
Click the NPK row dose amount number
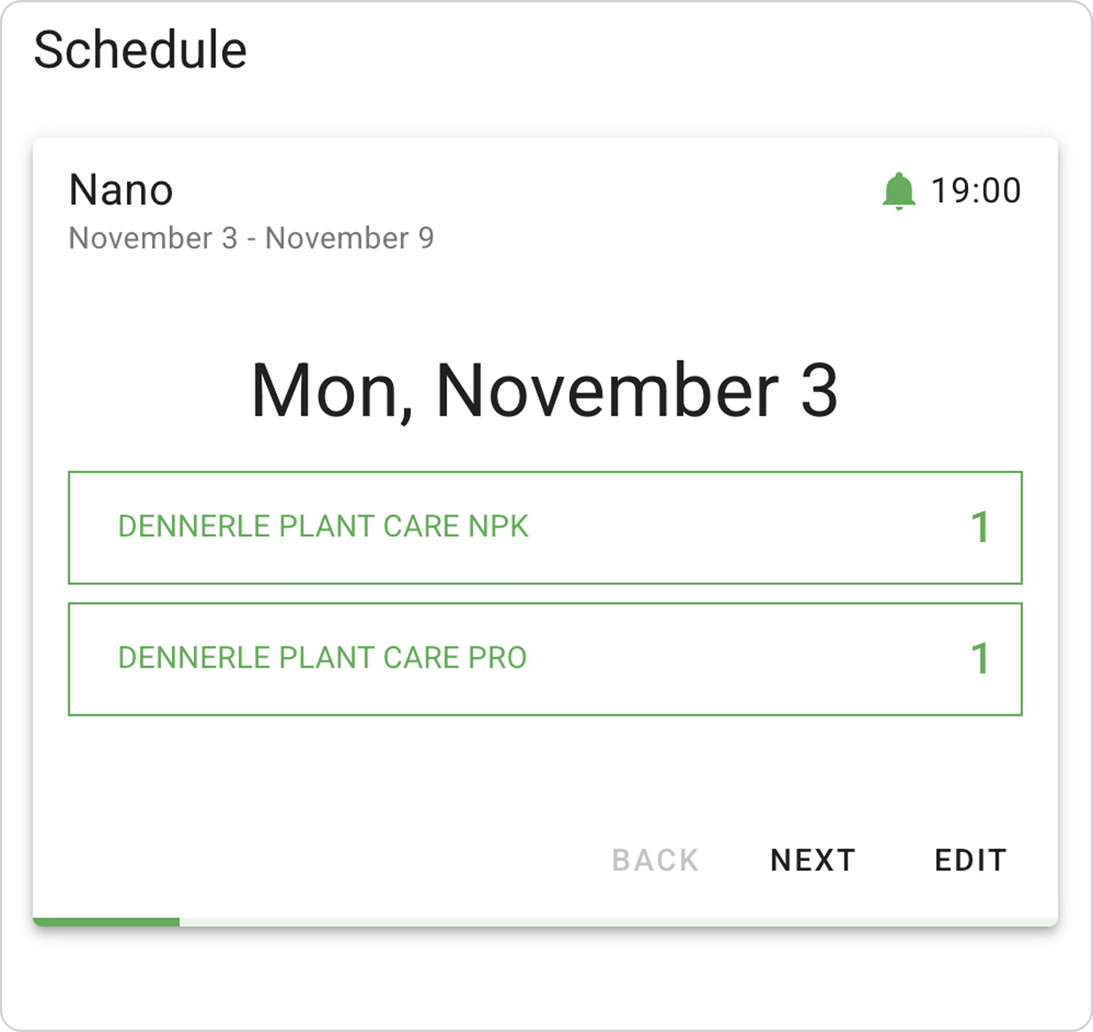980,527
